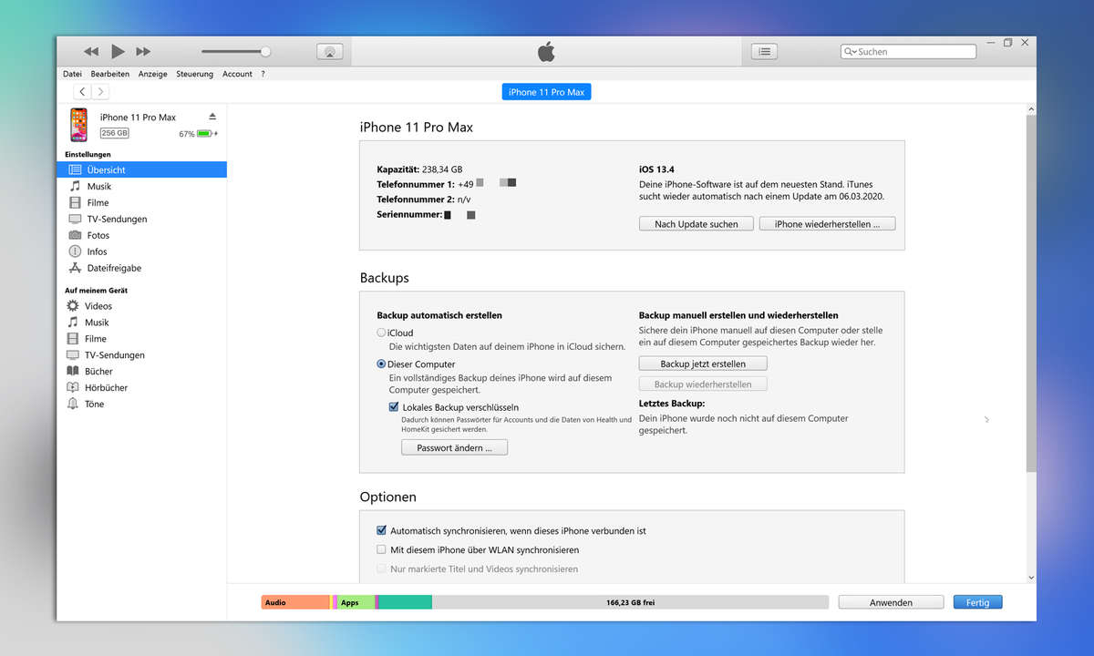This screenshot has width=1094, height=656.
Task: Click the Anwenden button
Action: 891,602
